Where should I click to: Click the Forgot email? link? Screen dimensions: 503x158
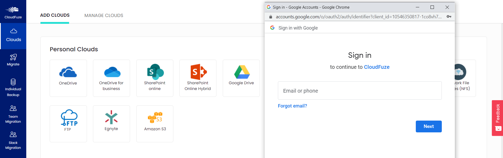tap(292, 106)
